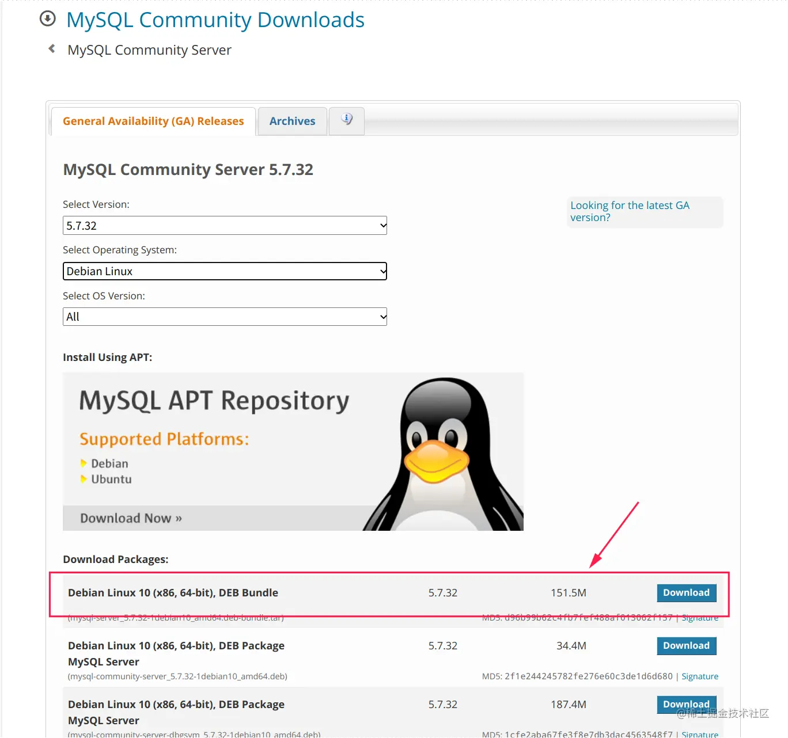Open Signature link for the dbgsym package

coord(700,734)
